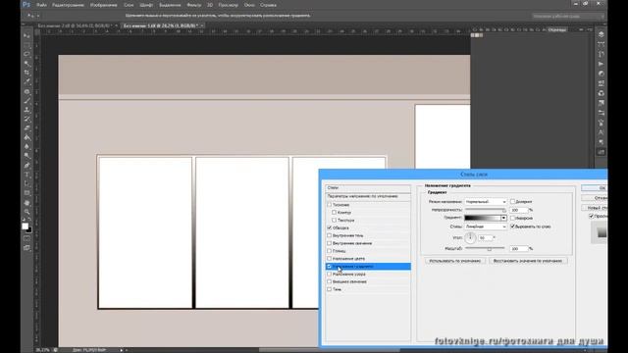Image resolution: width=628 pixels, height=353 pixels.
Task: Select the Path Selection tool
Action: pyautogui.click(x=26, y=184)
